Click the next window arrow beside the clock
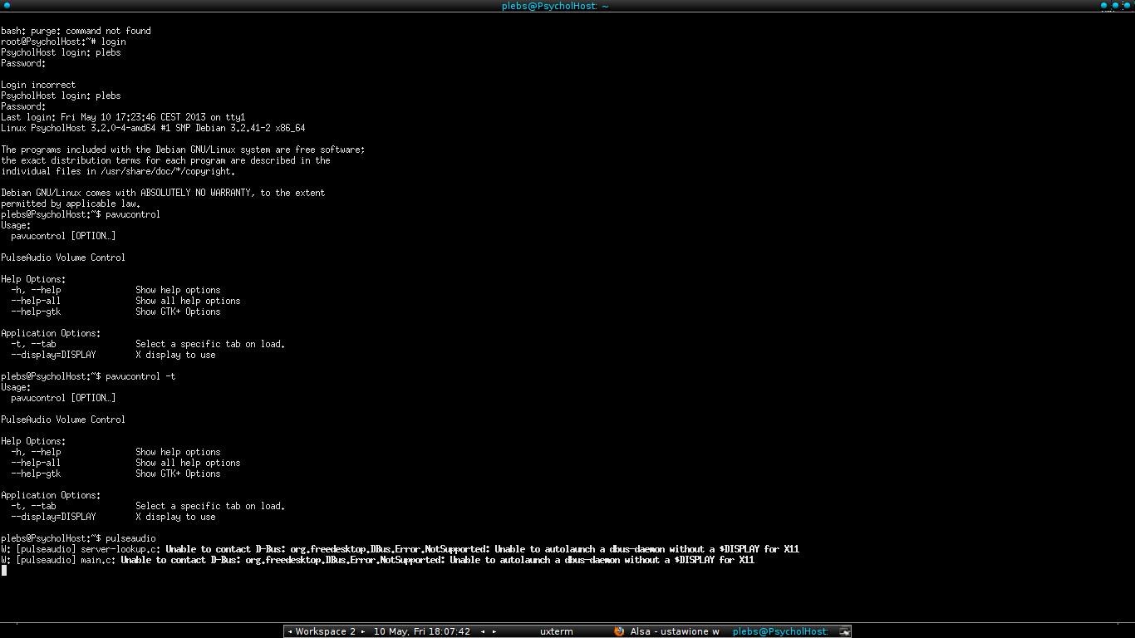 (494, 631)
